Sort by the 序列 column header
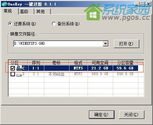 [36, 62]
